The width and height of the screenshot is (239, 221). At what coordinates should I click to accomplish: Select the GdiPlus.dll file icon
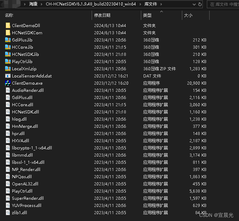[8, 97]
